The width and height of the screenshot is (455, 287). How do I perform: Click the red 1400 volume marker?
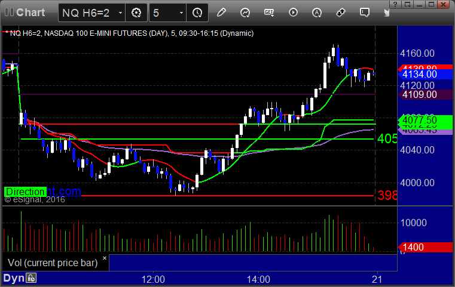click(426, 248)
